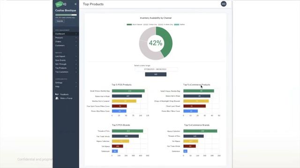Click the Feedback megaphone icon
The image size is (300, 168).
[57, 94]
